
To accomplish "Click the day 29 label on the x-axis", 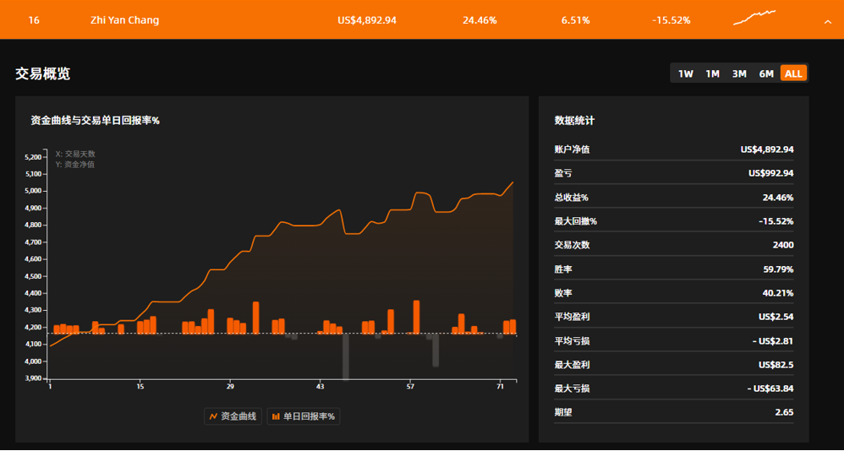I will pos(230,387).
